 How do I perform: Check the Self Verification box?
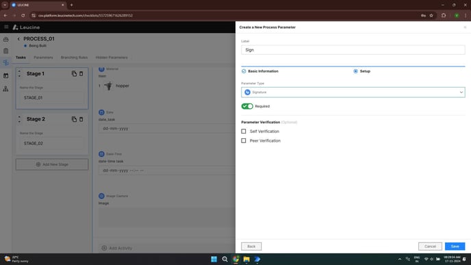point(244,131)
